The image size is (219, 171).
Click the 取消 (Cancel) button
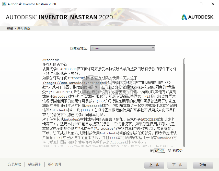(203, 165)
